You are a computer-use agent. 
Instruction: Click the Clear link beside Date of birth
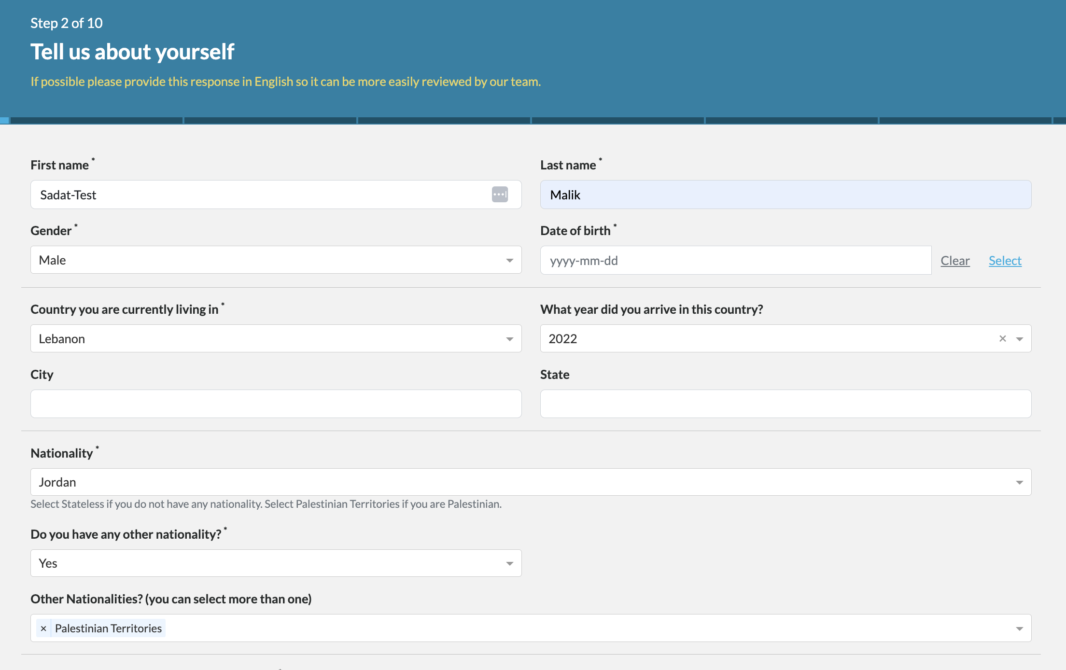tap(954, 260)
